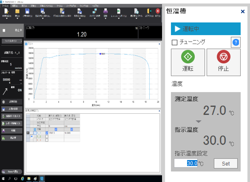Uncheck the checkbox in row 1_1
The width and height of the screenshot is (250, 182).
point(47,133)
